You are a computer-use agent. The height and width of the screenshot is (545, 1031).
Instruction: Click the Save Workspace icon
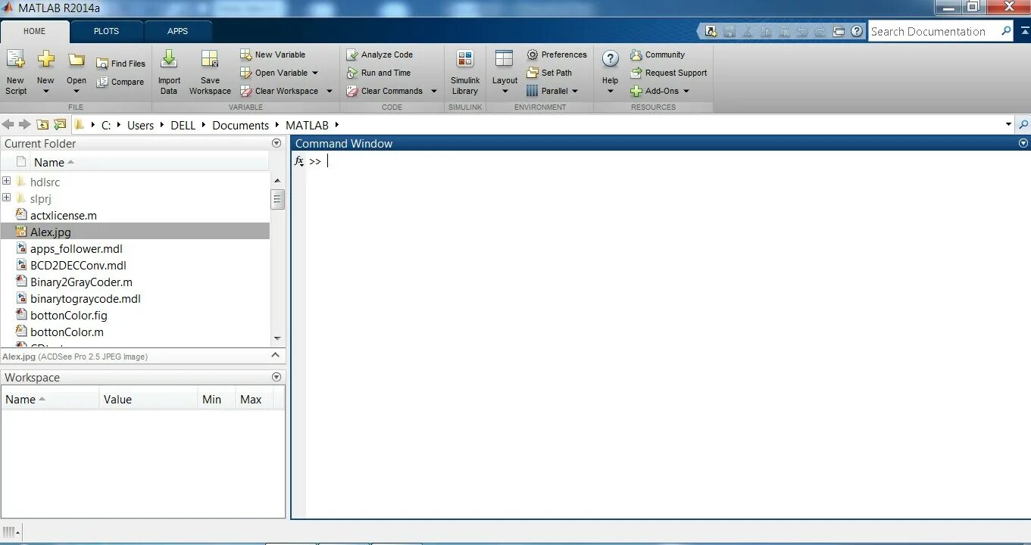click(x=210, y=59)
